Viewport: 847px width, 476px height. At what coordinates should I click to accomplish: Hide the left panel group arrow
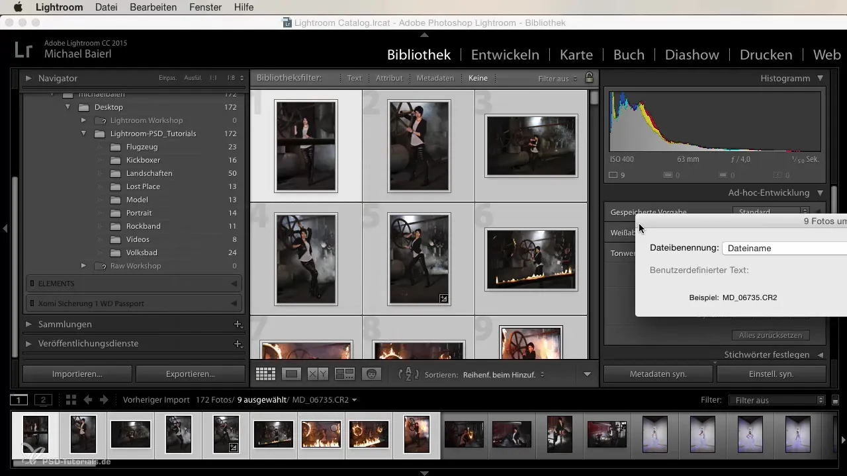5,228
